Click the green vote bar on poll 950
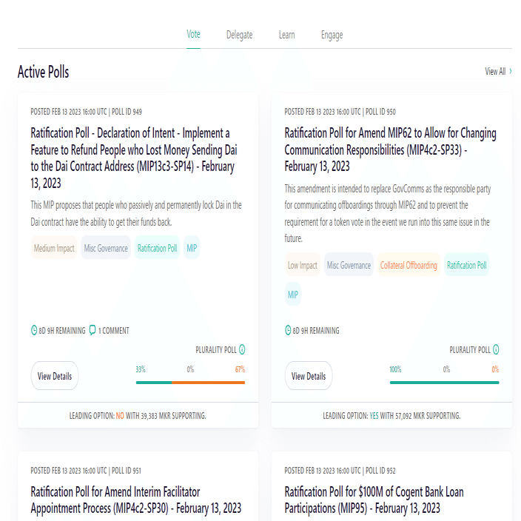The image size is (521, 521). pos(444,383)
